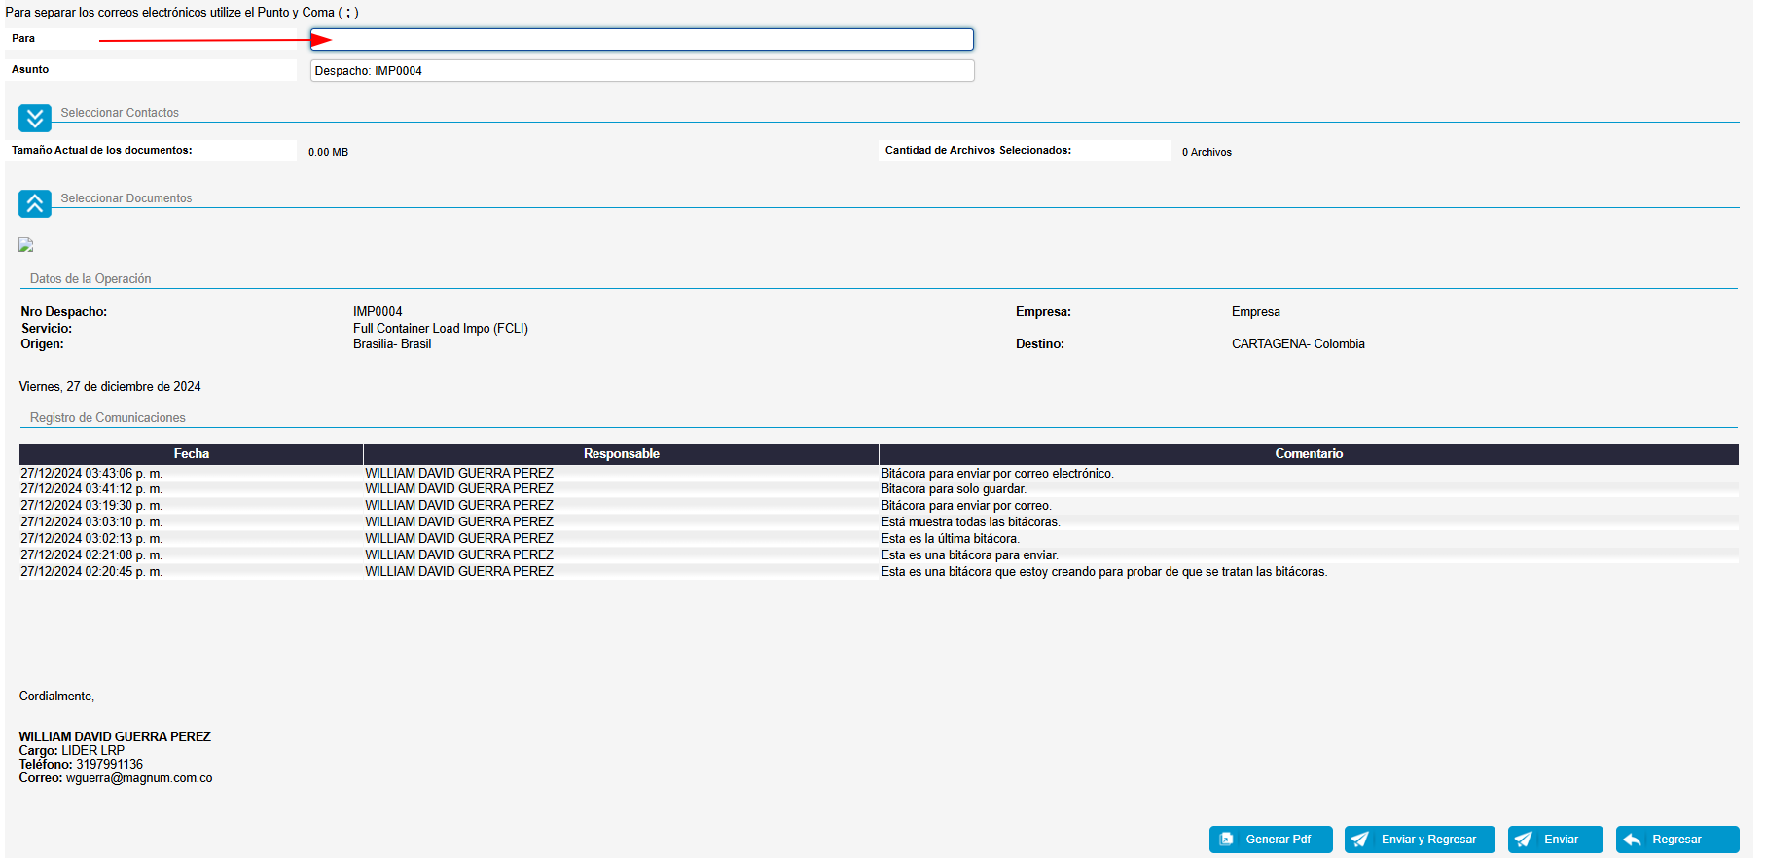Screen dimensions: 1765x858
Task: Click the broken image icon below Seleccionar Documentos
Action: [26, 245]
